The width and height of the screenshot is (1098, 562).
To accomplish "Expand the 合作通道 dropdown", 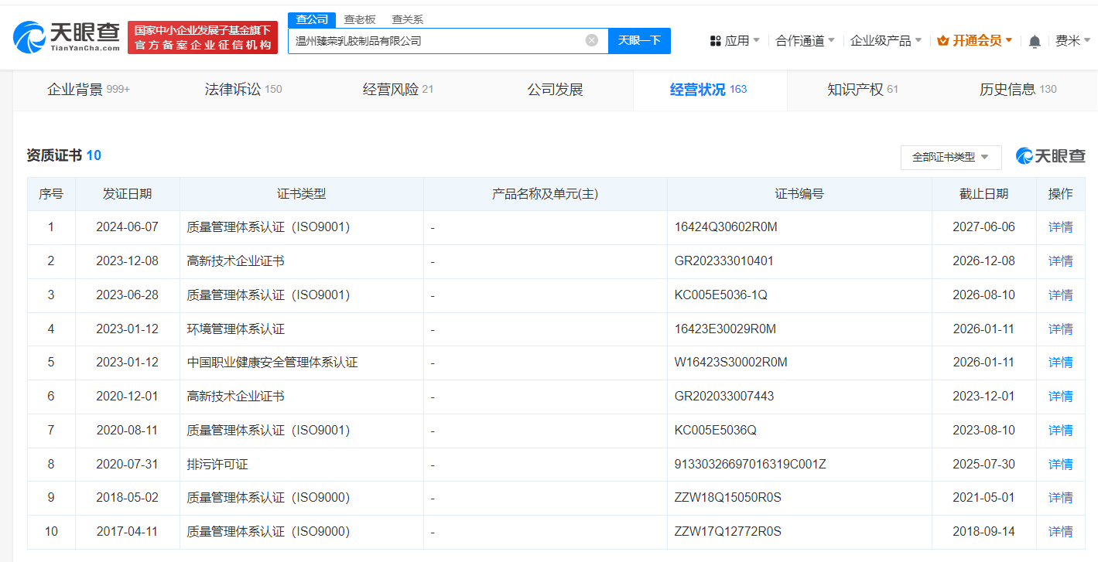I will coord(806,40).
